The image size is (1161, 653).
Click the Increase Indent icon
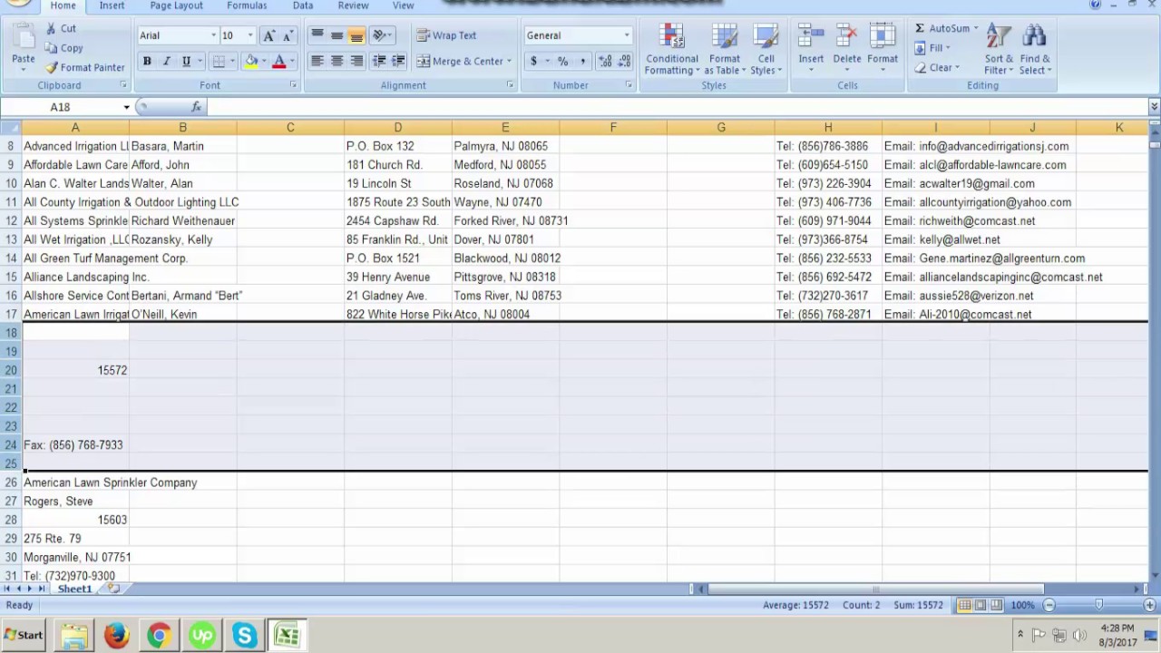point(398,61)
